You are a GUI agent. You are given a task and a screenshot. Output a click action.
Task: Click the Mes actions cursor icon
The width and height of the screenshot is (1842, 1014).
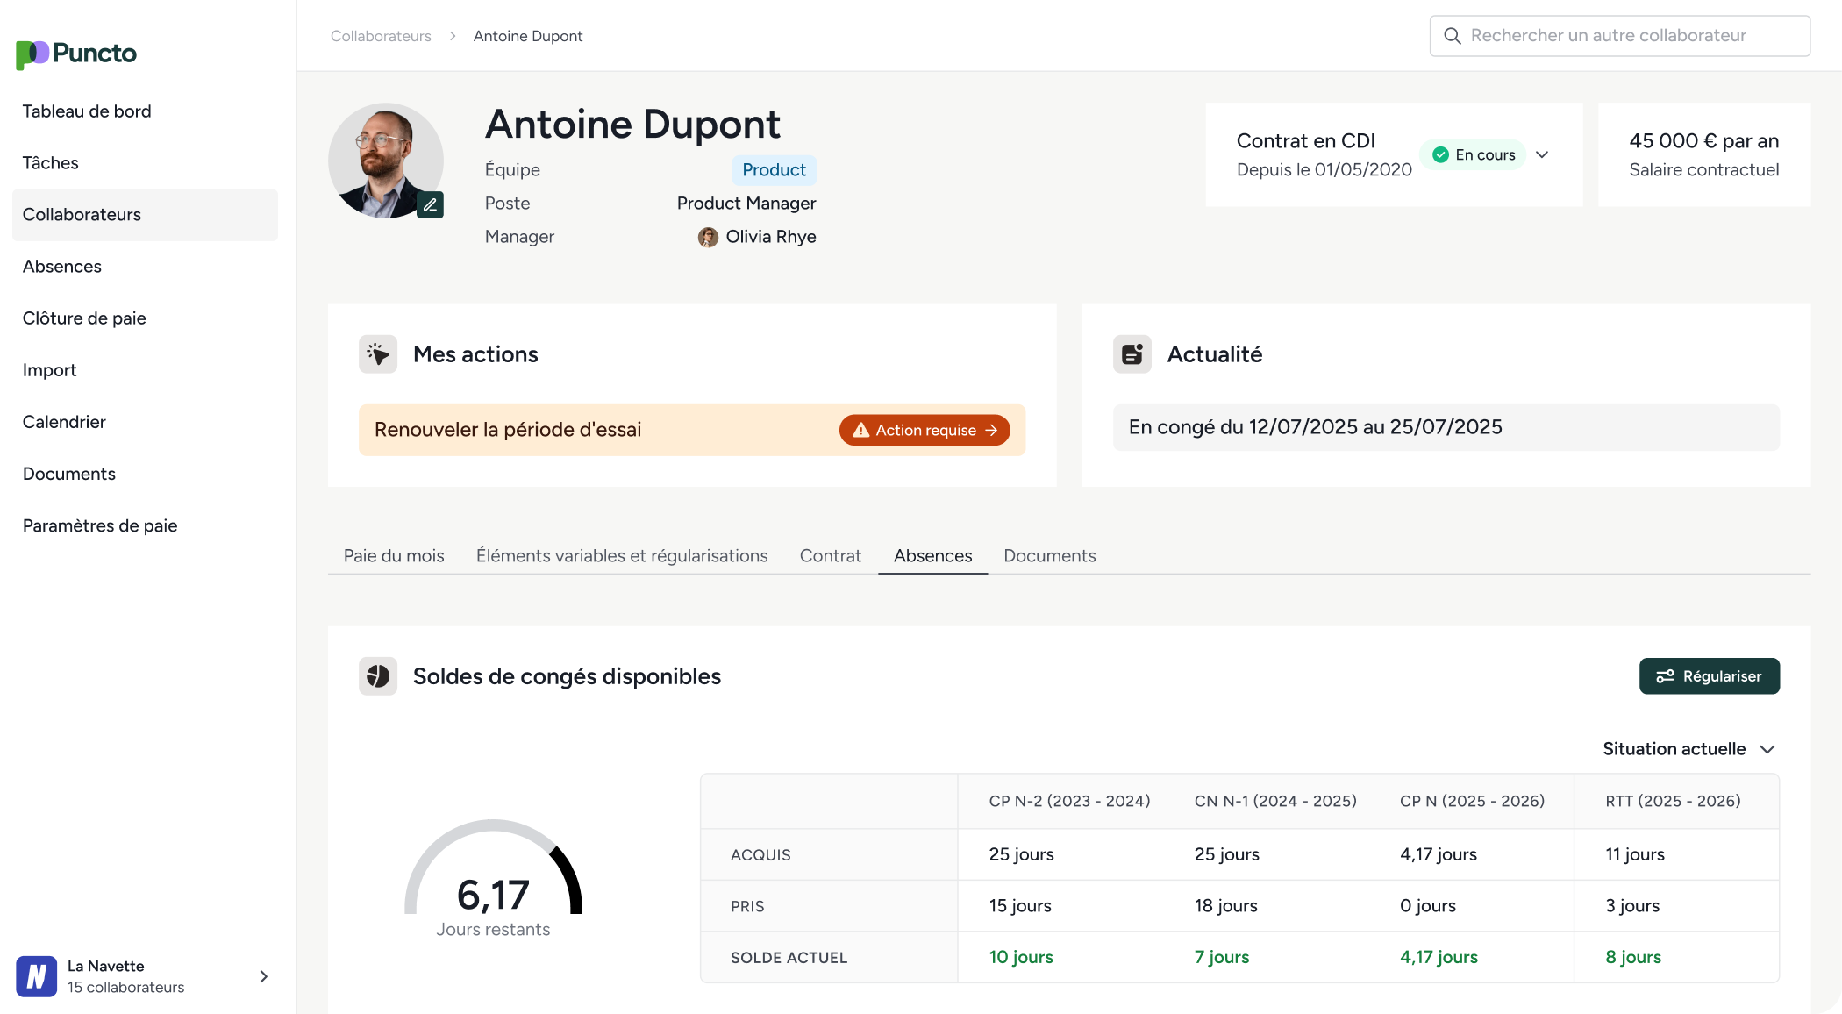[x=378, y=354]
